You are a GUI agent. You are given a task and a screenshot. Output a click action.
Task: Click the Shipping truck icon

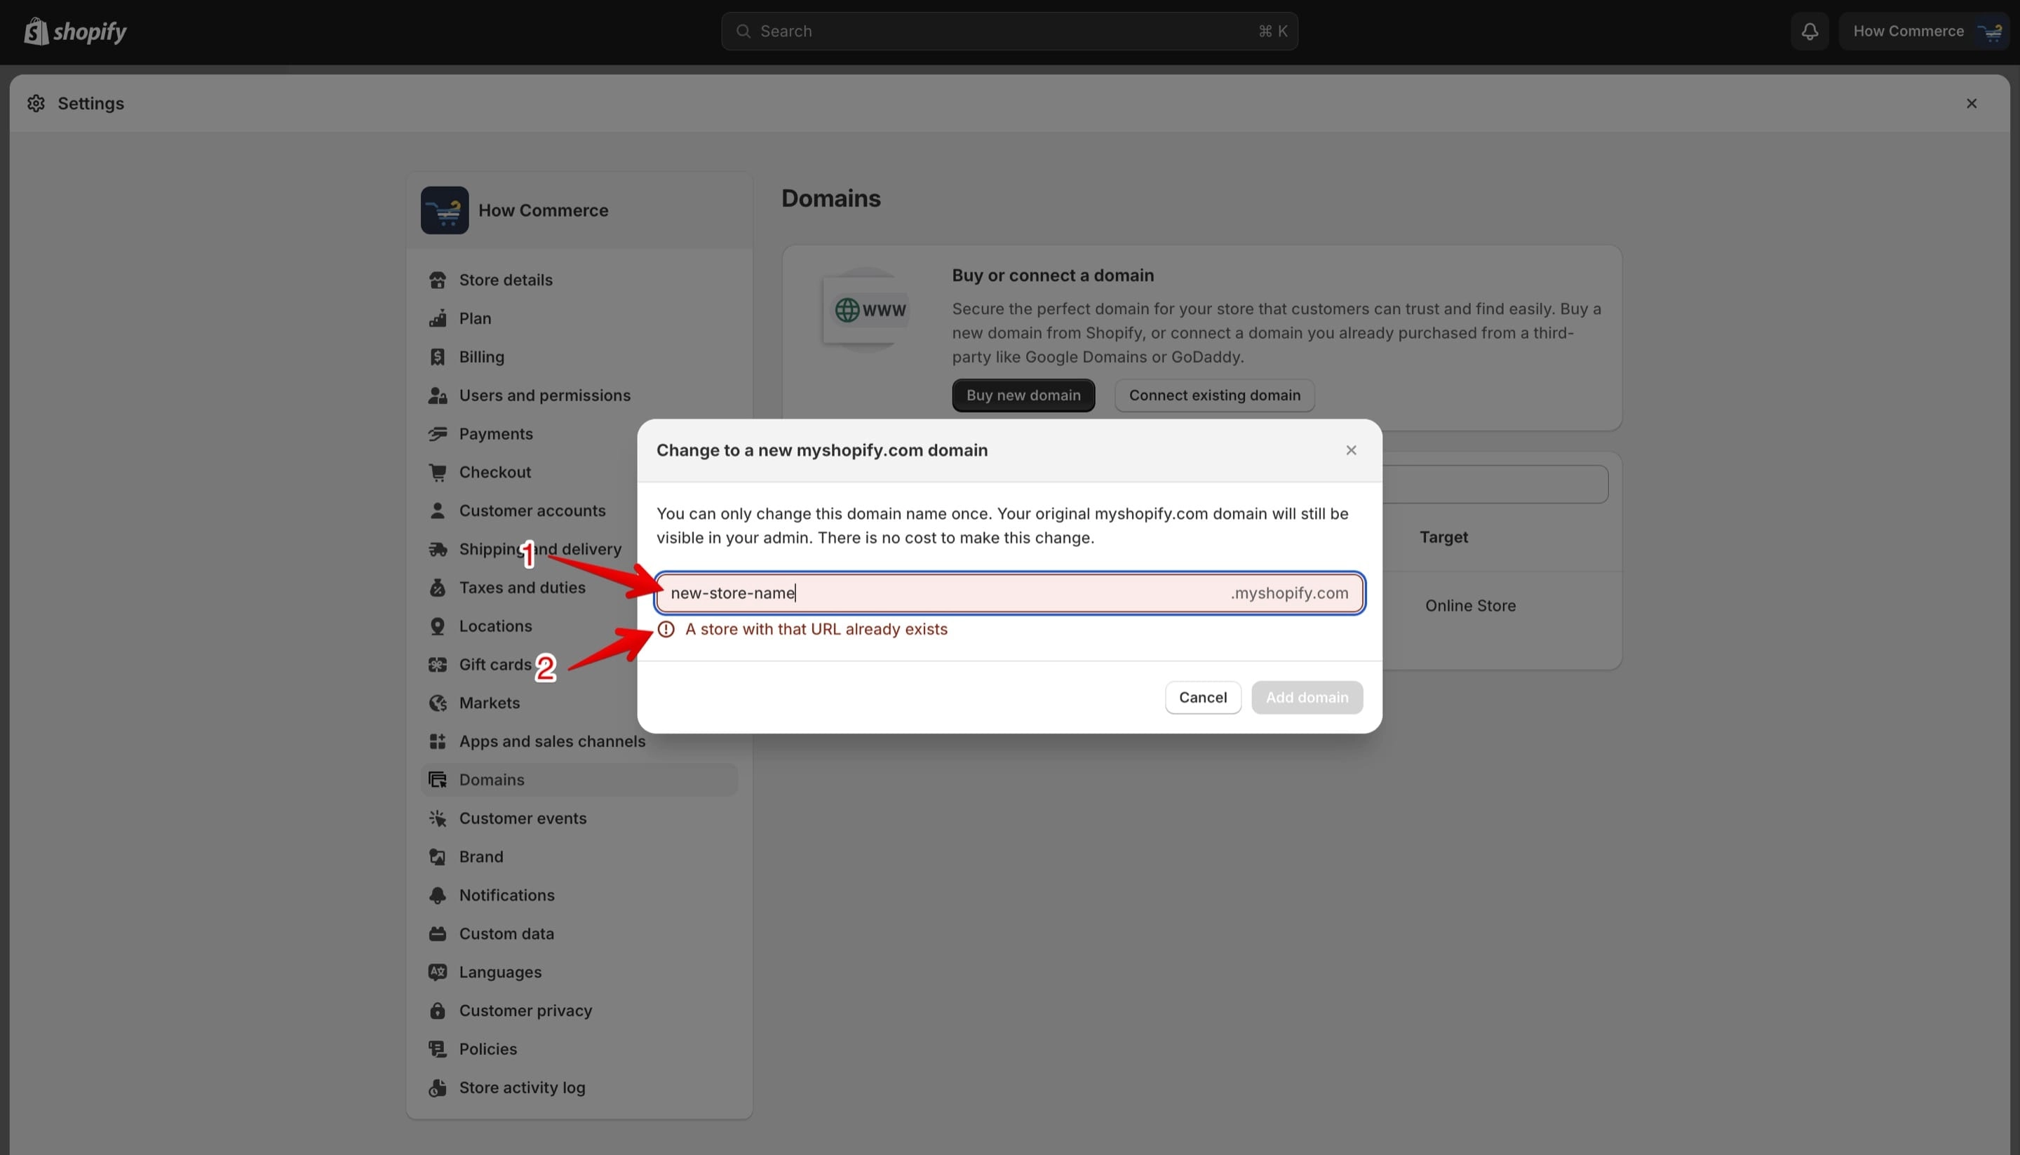click(x=437, y=549)
